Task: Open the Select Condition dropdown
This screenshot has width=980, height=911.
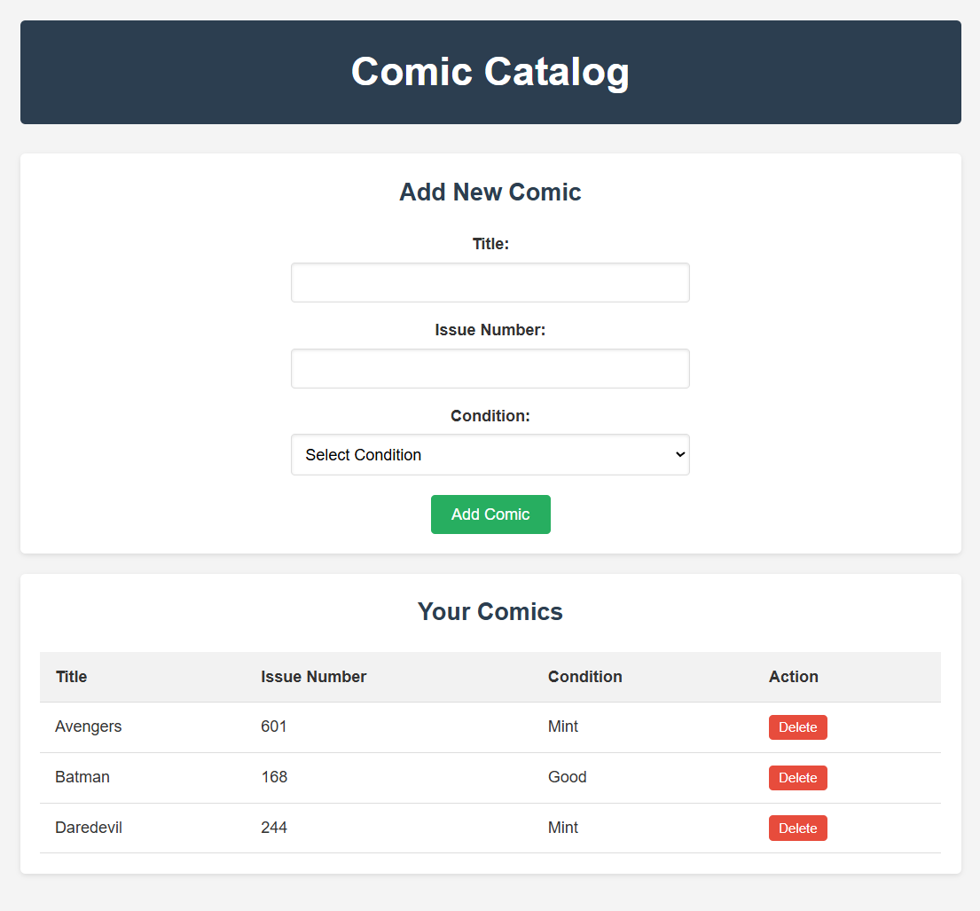Action: tap(490, 454)
